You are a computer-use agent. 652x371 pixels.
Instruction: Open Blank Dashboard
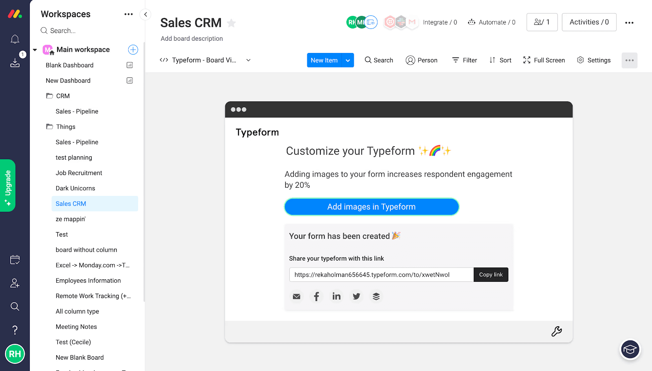click(x=70, y=65)
